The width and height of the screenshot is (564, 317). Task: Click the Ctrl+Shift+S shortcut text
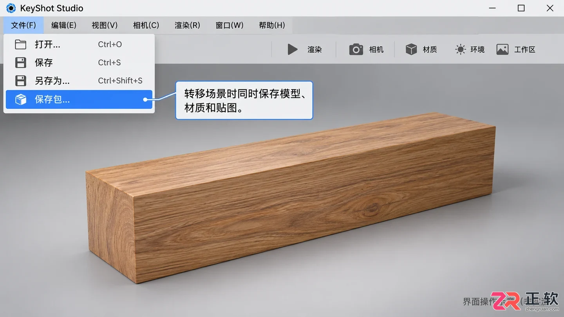point(120,81)
